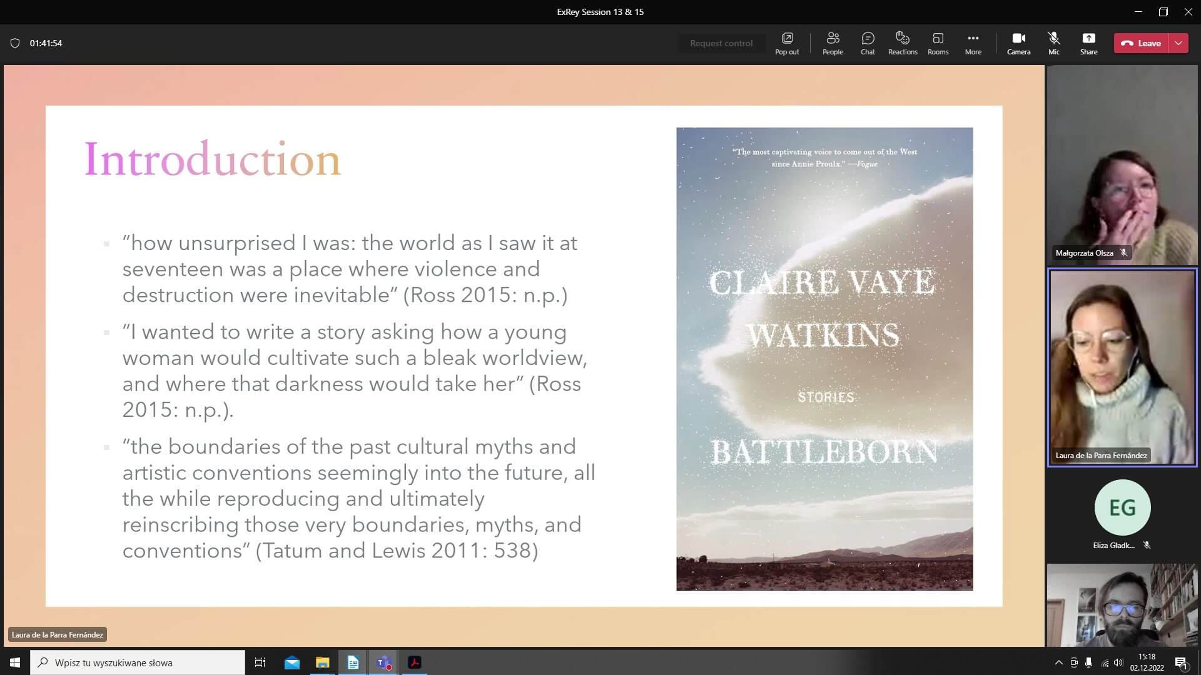Leave the meeting
This screenshot has width=1201, height=675.
pyautogui.click(x=1141, y=43)
